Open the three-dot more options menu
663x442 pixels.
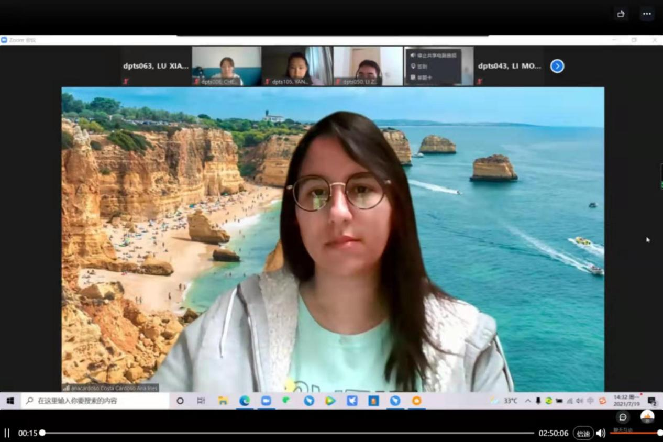[x=647, y=14]
